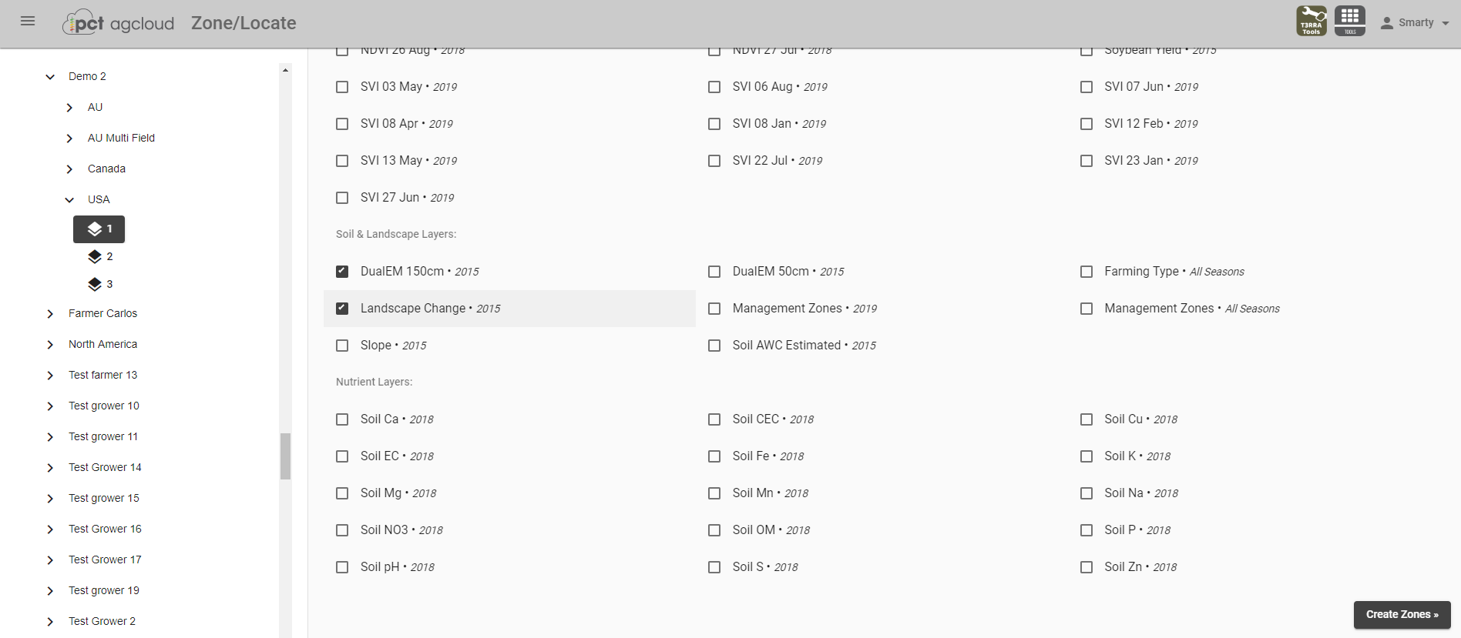Click the PCT agcloud logo
The height and width of the screenshot is (638, 1461).
coord(119,23)
